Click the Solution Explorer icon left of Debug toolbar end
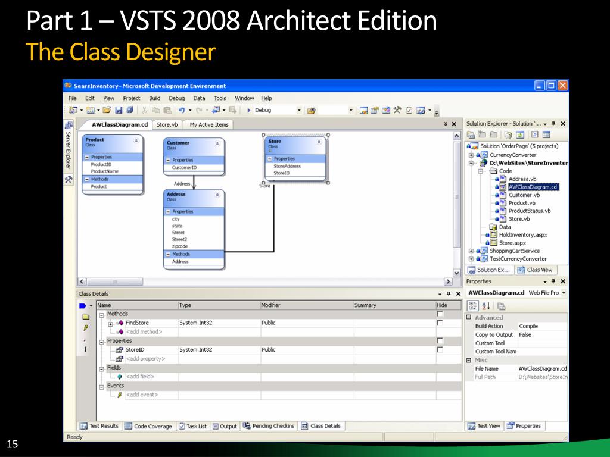The height and width of the screenshot is (457, 610). [x=363, y=110]
